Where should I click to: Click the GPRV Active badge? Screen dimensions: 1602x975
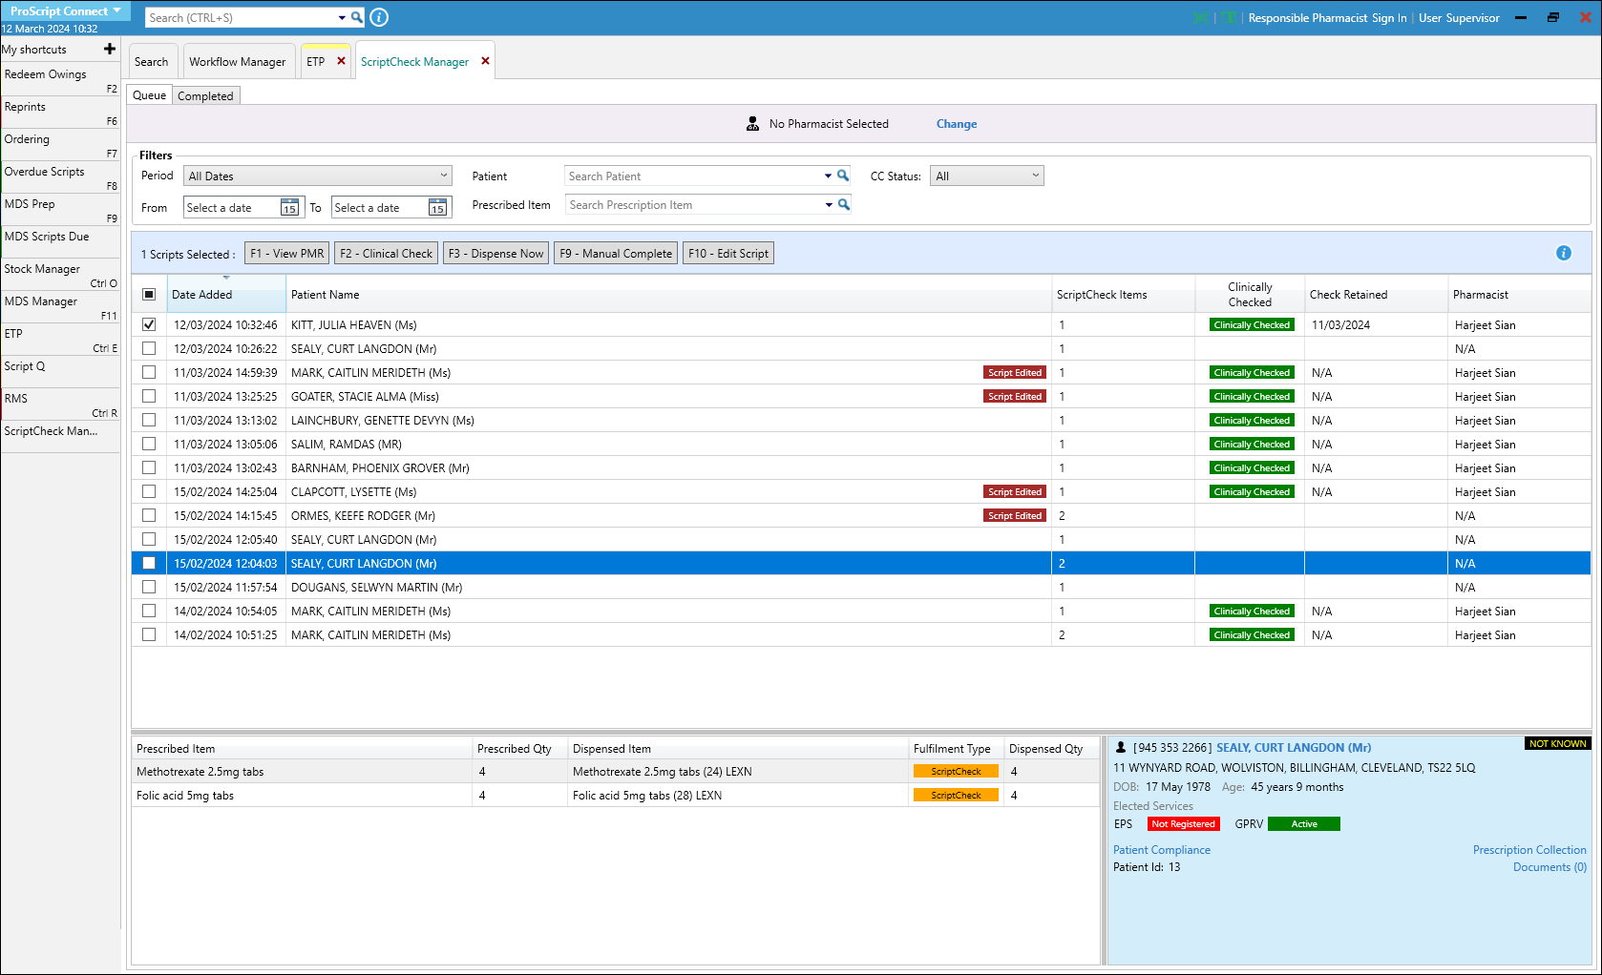1303,823
